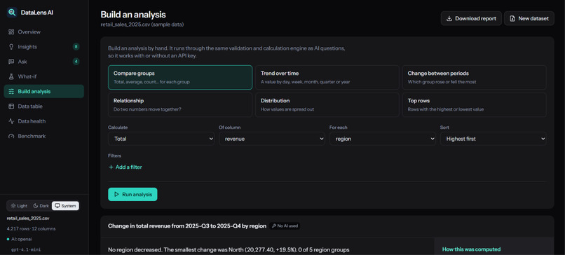Screen dimensions: 565x255
Task: Click the What-if flask icon
Action: pyautogui.click(x=11, y=77)
